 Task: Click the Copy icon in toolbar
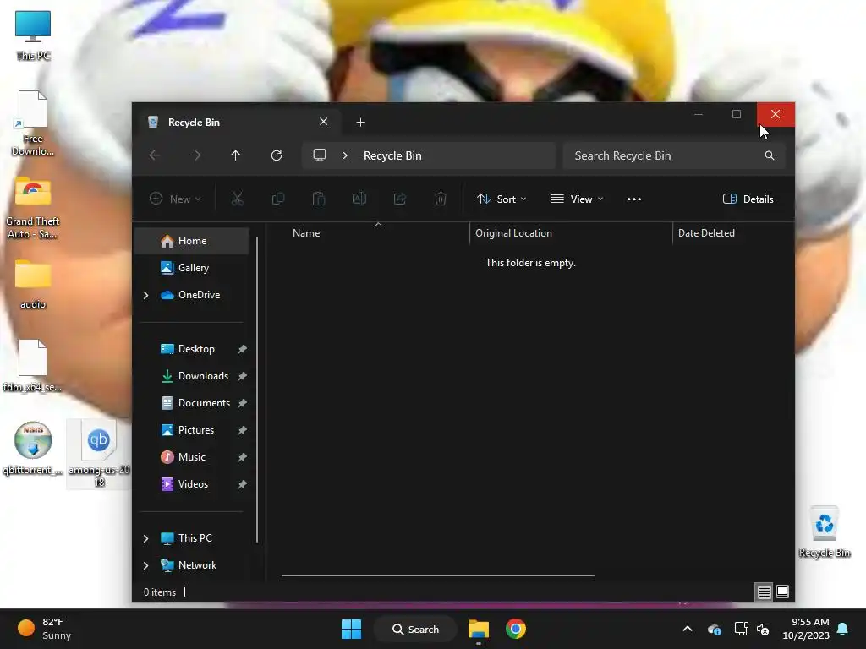(x=278, y=199)
